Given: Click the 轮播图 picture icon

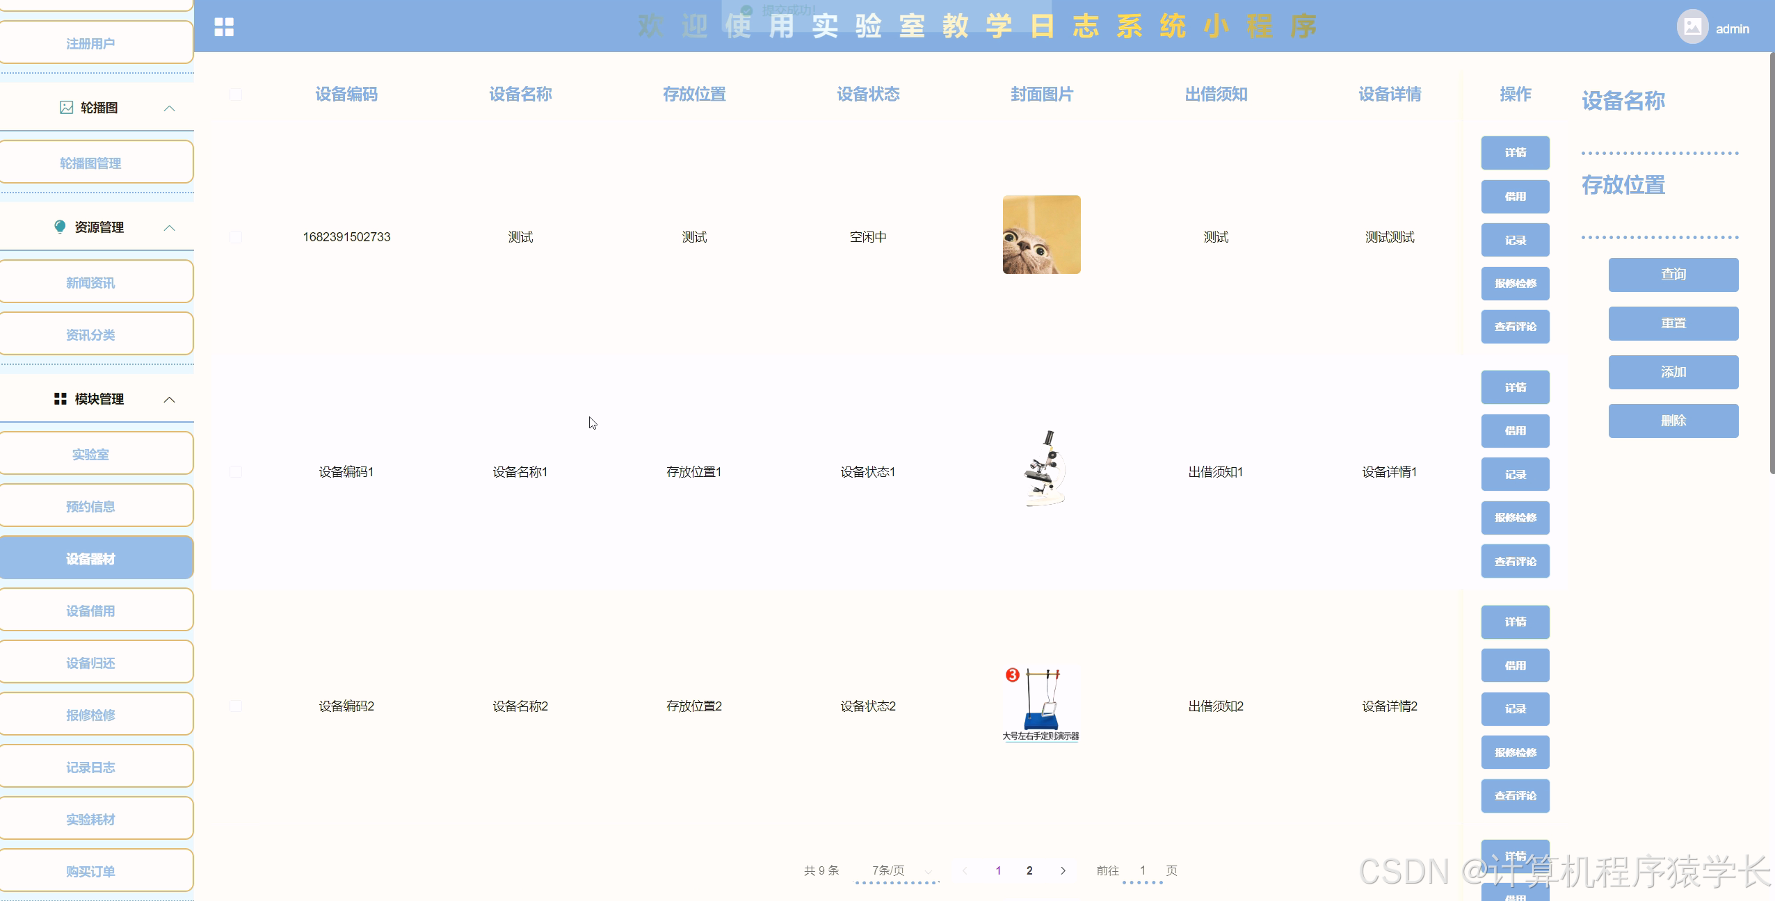Looking at the screenshot, I should tap(66, 107).
